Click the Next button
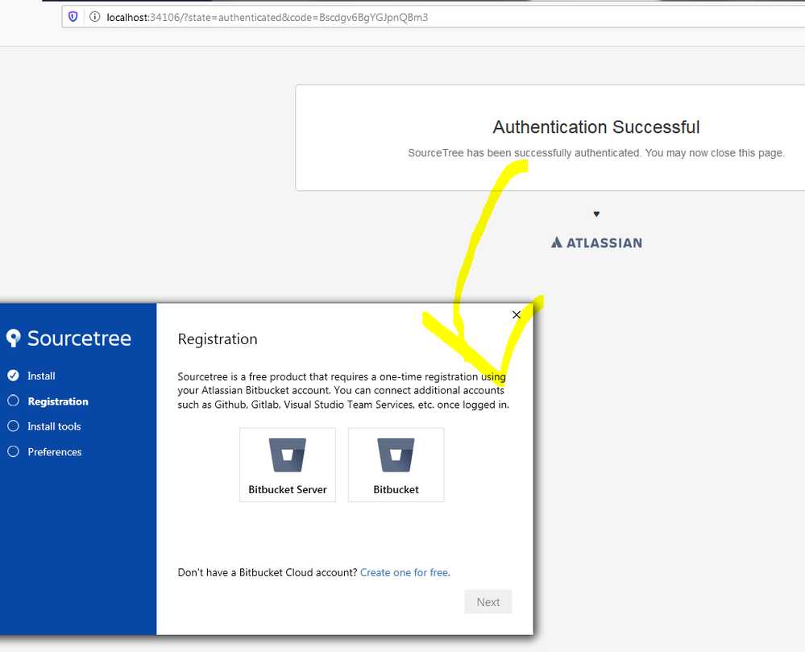The height and width of the screenshot is (652, 805). 488,602
